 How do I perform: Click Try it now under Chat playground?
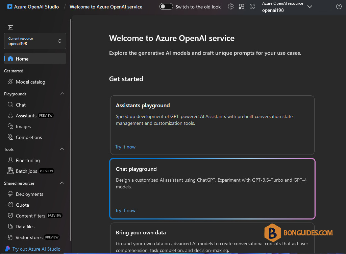pos(125,210)
